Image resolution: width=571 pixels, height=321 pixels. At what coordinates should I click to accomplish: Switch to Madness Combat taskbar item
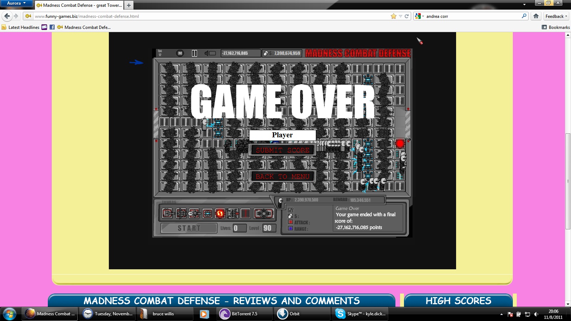tap(50, 314)
